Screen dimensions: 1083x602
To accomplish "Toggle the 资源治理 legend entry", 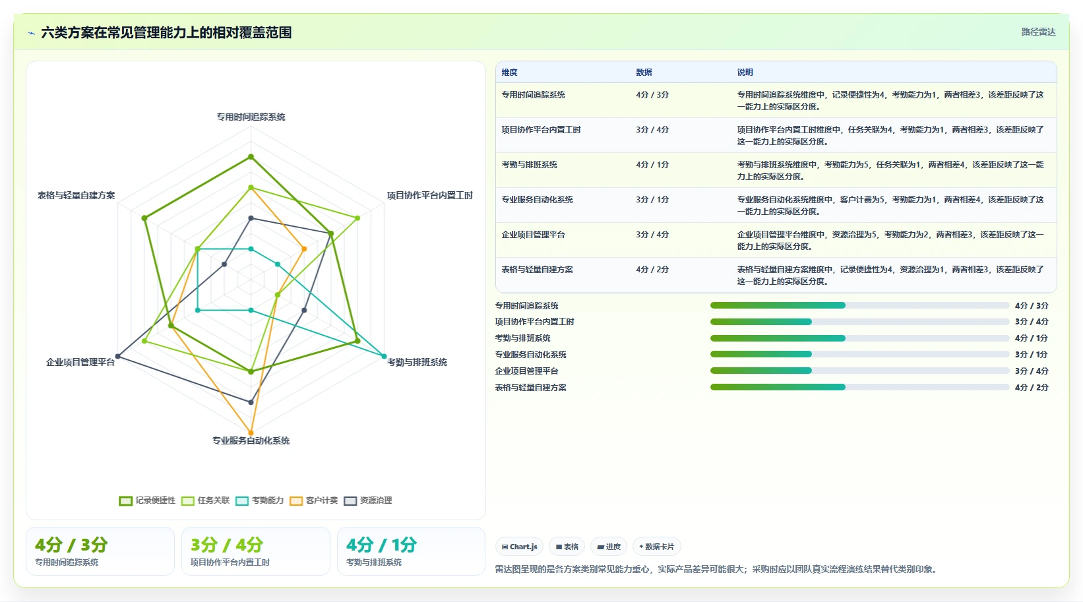I will click(x=367, y=500).
